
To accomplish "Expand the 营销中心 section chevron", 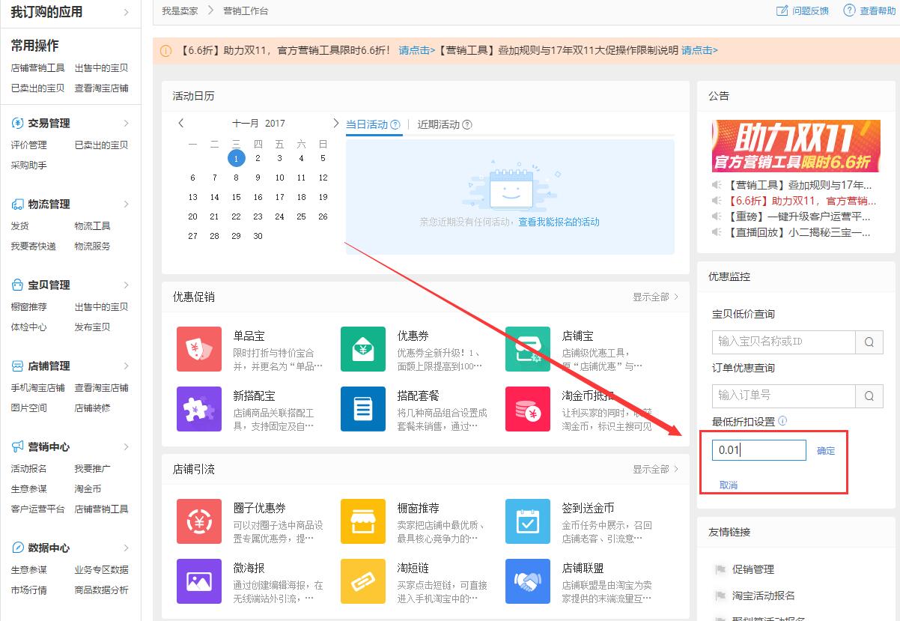I will coord(126,446).
